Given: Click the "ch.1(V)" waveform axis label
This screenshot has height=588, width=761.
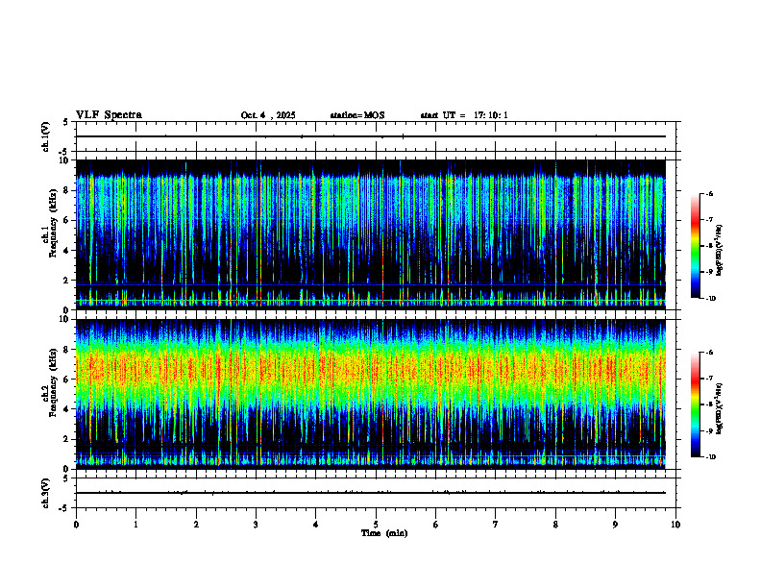Looking at the screenshot, I should coord(46,136).
